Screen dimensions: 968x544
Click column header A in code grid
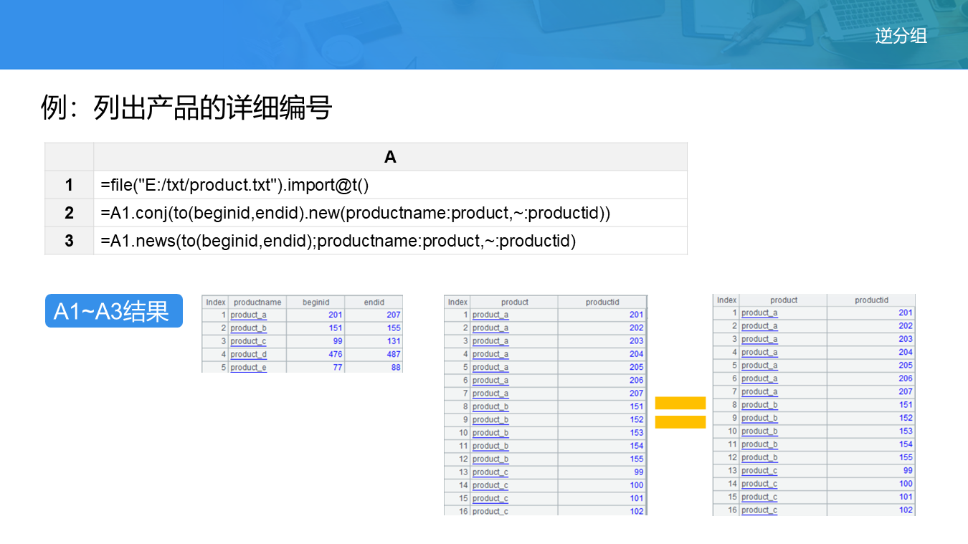[x=390, y=157]
